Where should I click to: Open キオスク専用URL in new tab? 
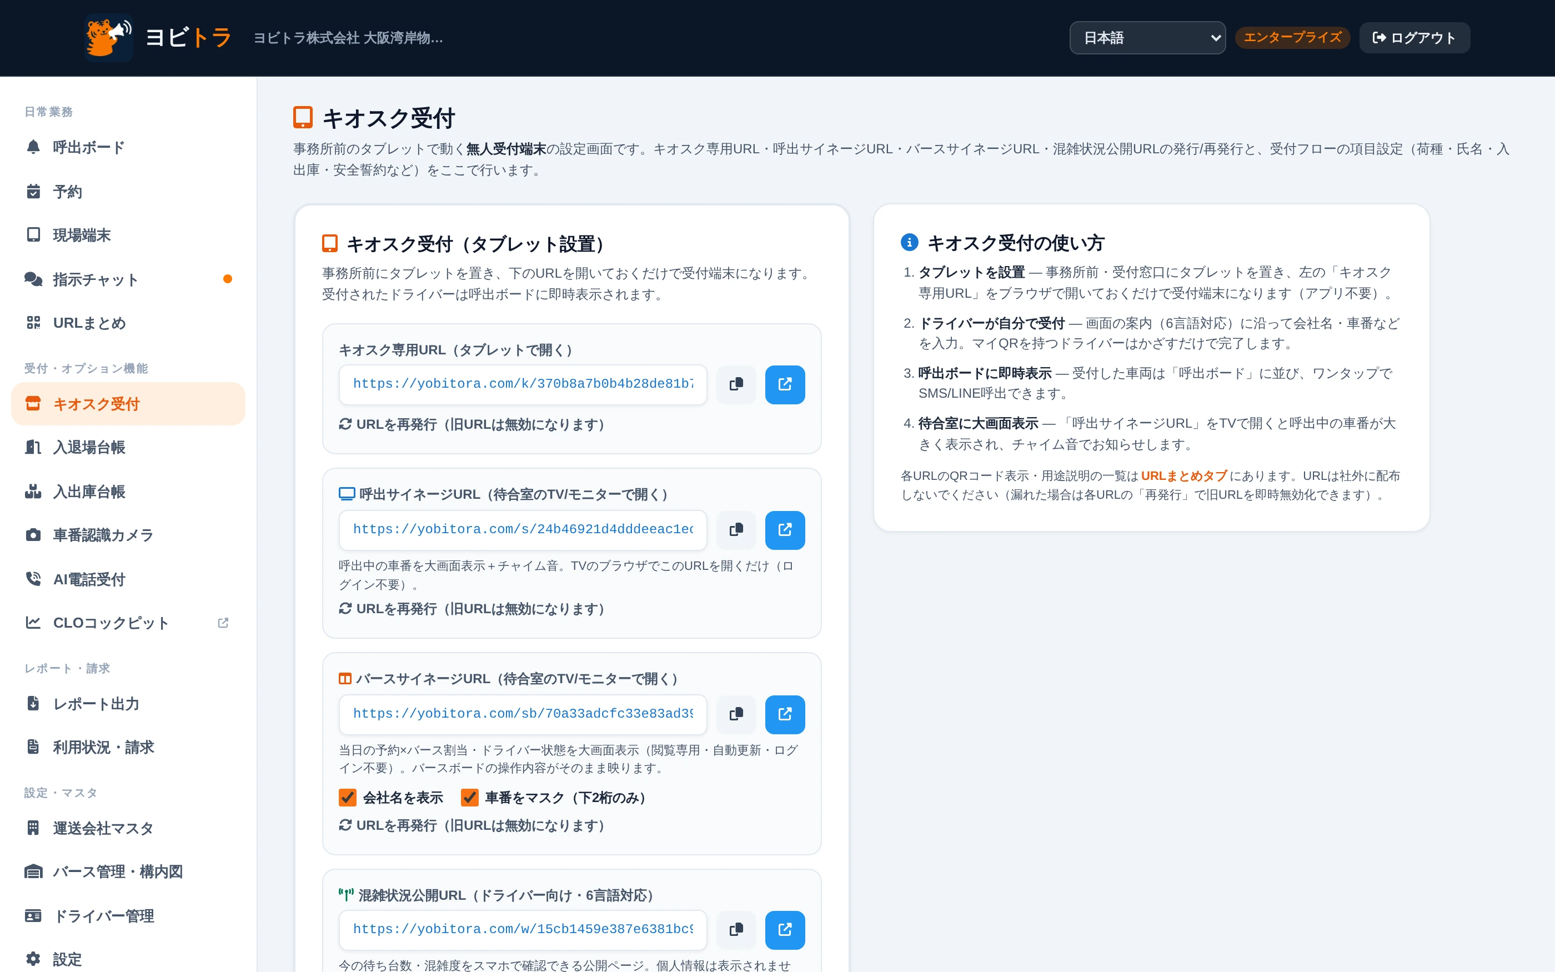coord(785,384)
